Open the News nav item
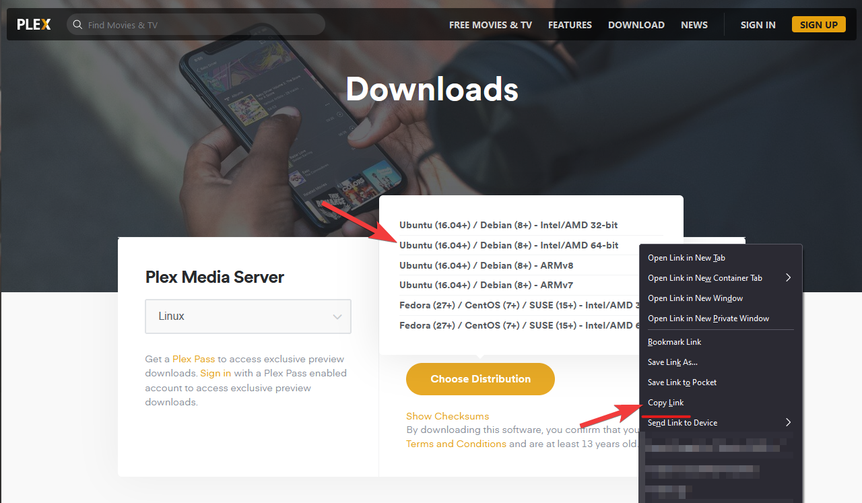This screenshot has height=503, width=862. pos(694,25)
